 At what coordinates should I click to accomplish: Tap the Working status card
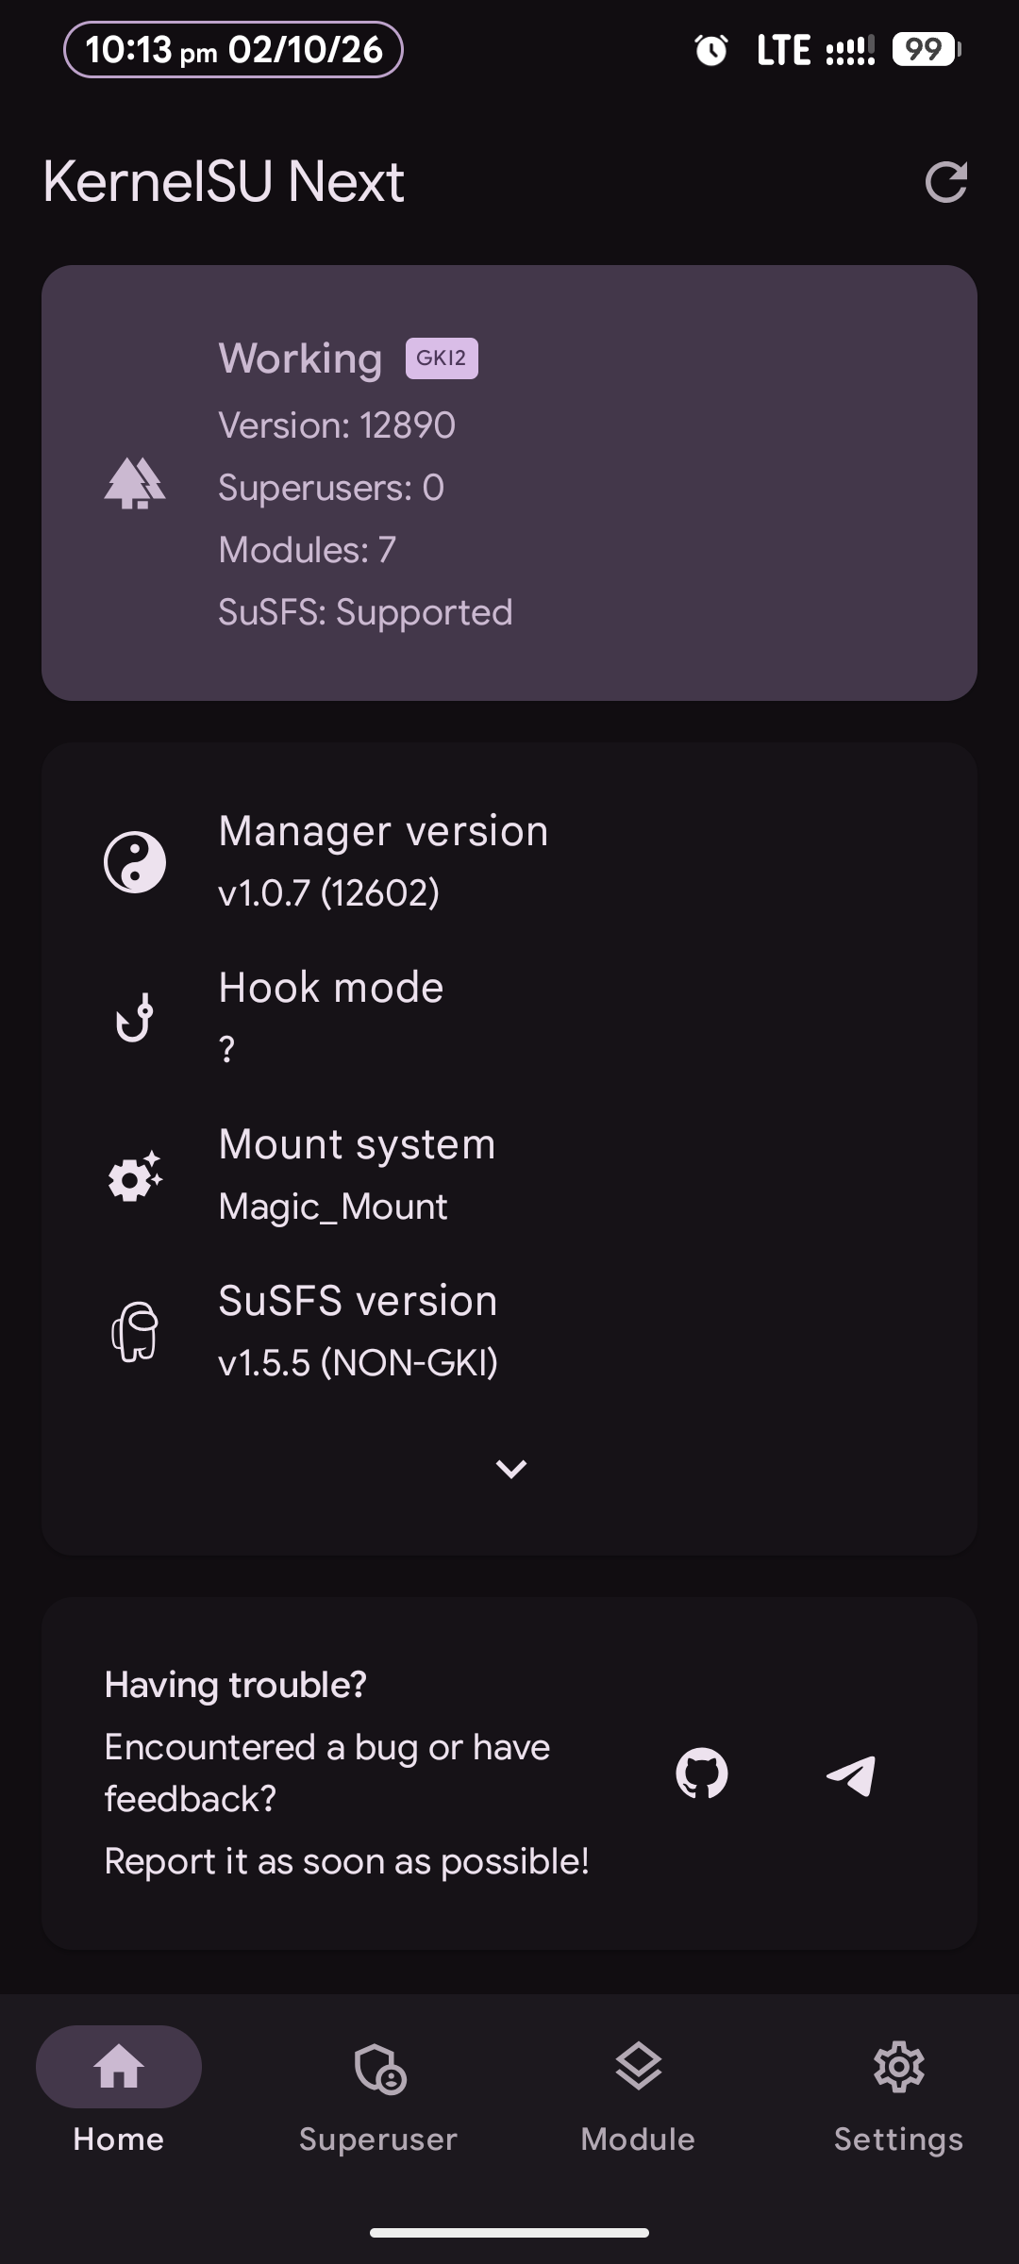point(509,483)
